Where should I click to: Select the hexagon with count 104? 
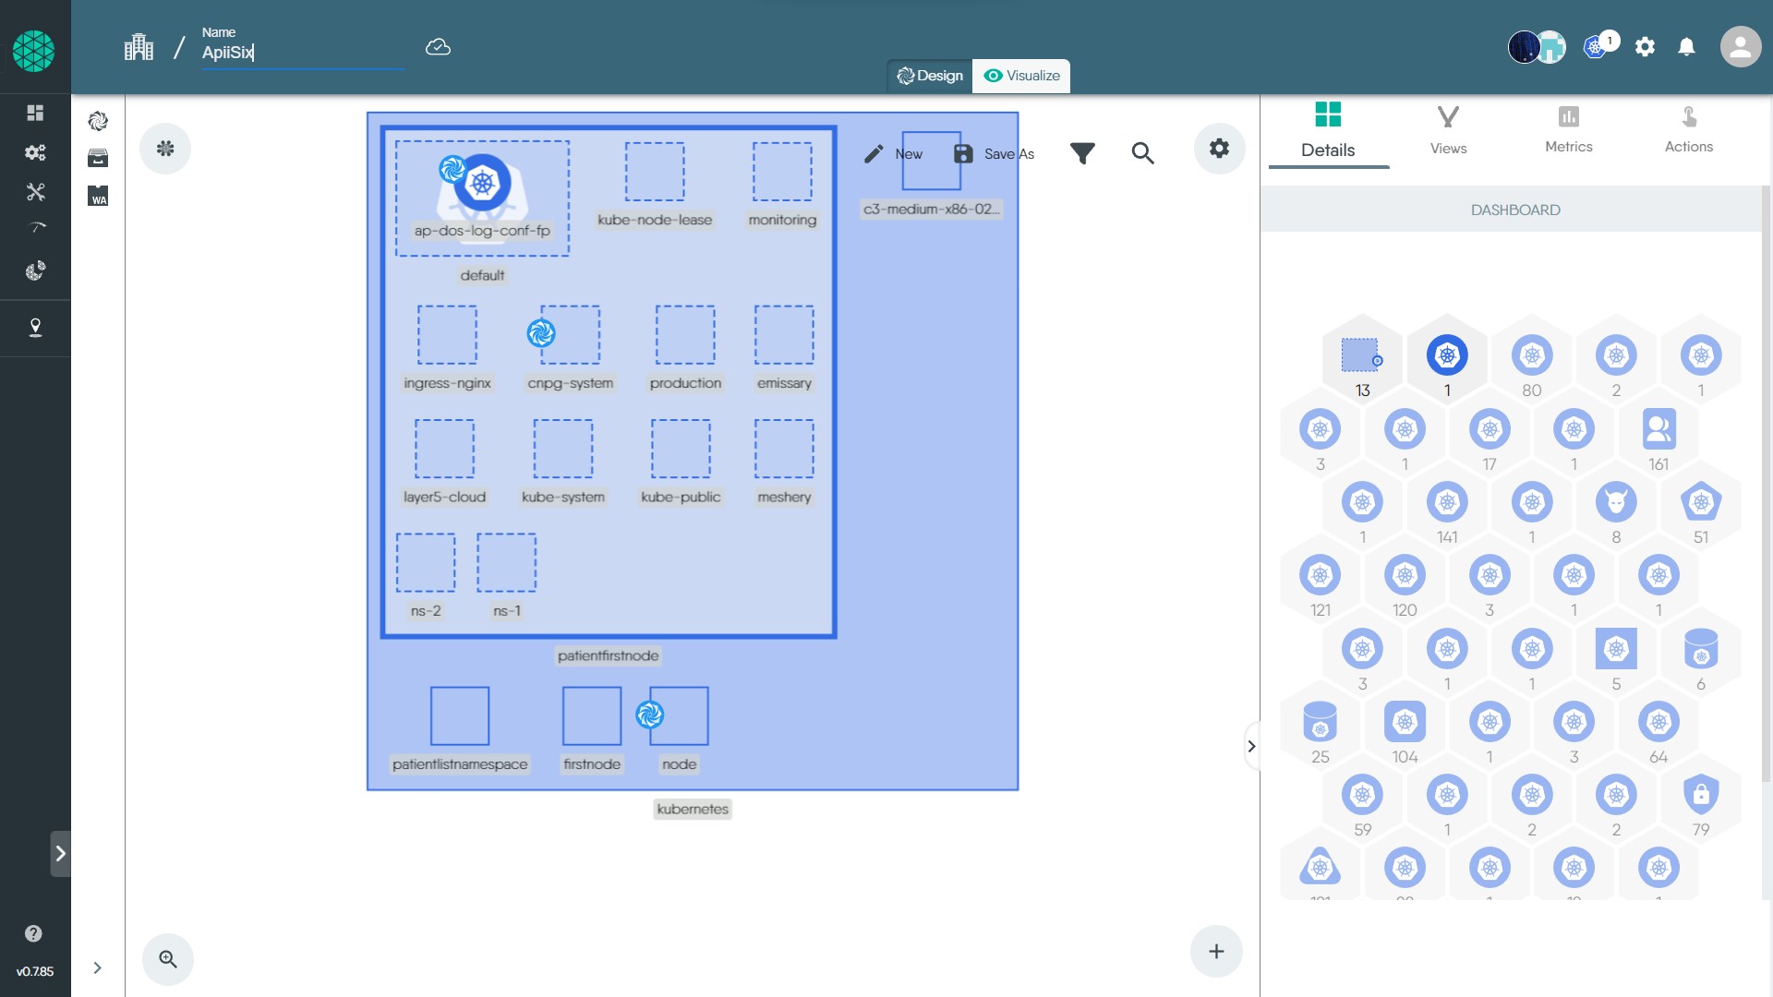pyautogui.click(x=1405, y=727)
